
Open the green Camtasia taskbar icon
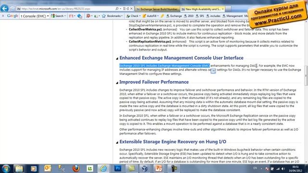[90, 169]
